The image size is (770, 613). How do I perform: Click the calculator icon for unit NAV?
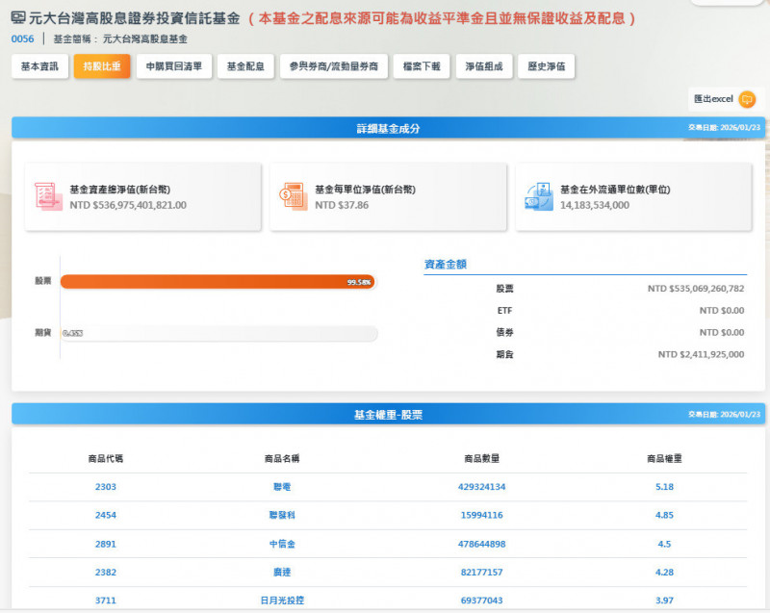pos(294,196)
